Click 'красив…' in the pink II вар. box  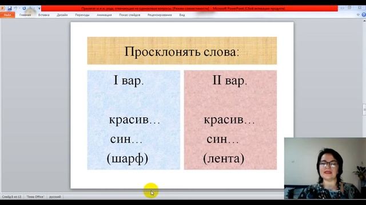(229, 120)
